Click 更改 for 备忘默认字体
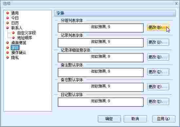This screenshot has width=180, height=127. pos(158,87)
